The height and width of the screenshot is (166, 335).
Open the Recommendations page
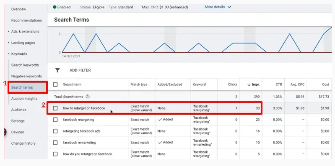point(26,20)
